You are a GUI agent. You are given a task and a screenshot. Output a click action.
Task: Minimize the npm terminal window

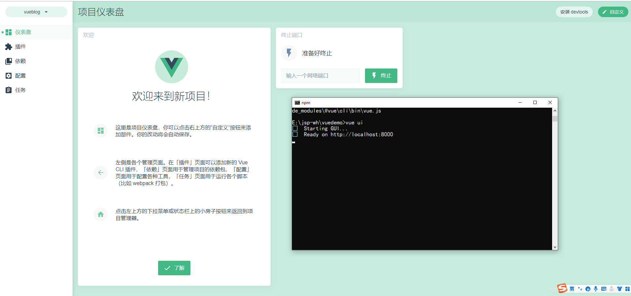pyautogui.click(x=520, y=103)
